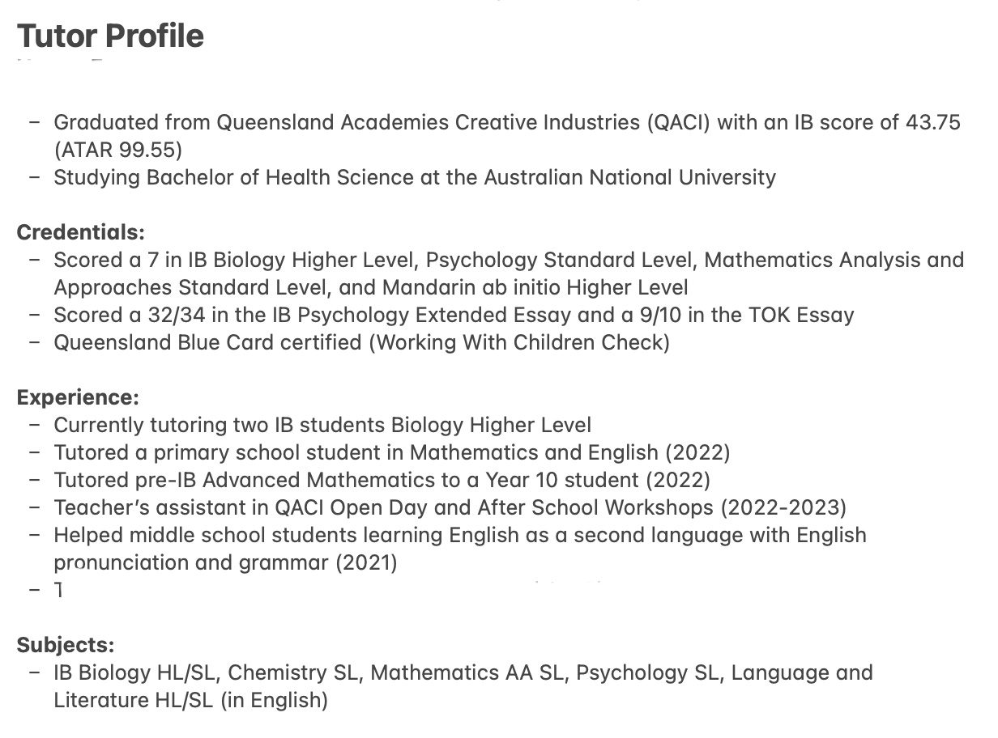The image size is (998, 738).
Task: Click the pre-IB Advanced Mathematics line
Action: pyautogui.click(x=382, y=480)
